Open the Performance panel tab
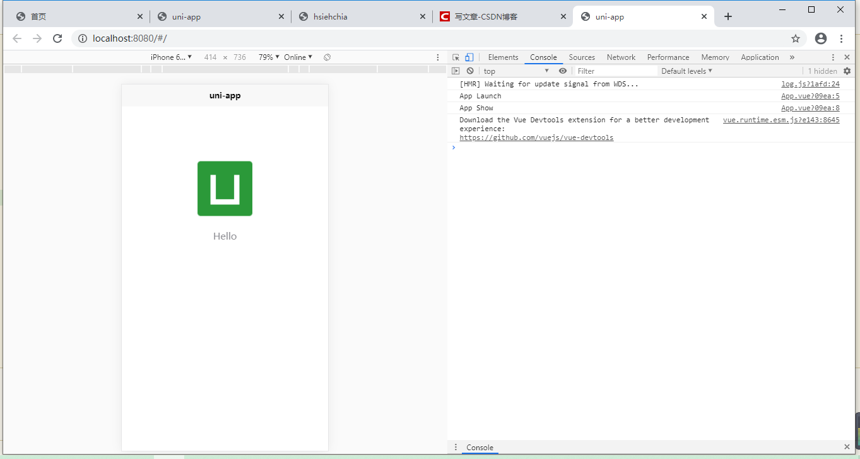The height and width of the screenshot is (459, 860). tap(668, 57)
